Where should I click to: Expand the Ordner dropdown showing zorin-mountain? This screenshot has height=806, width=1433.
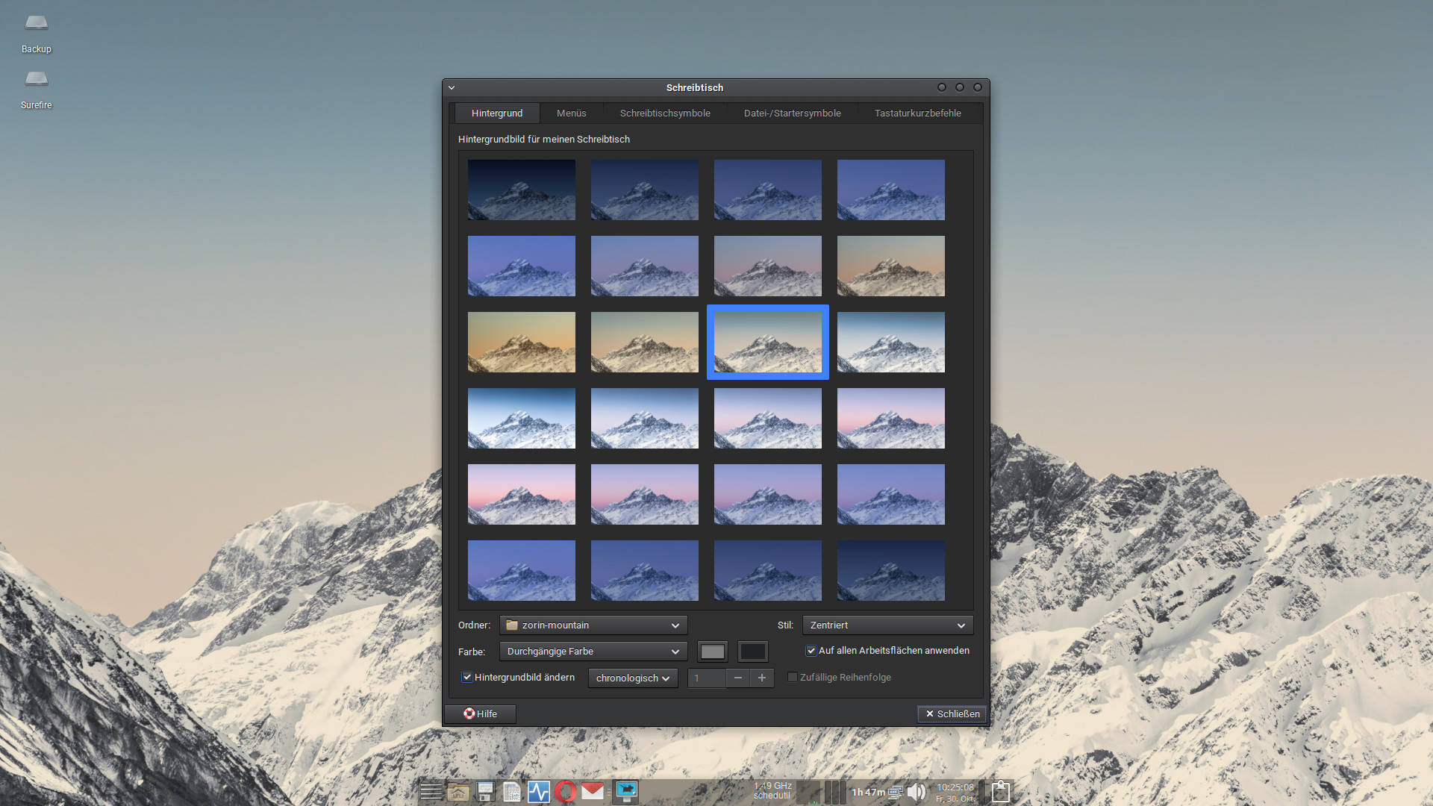point(593,625)
